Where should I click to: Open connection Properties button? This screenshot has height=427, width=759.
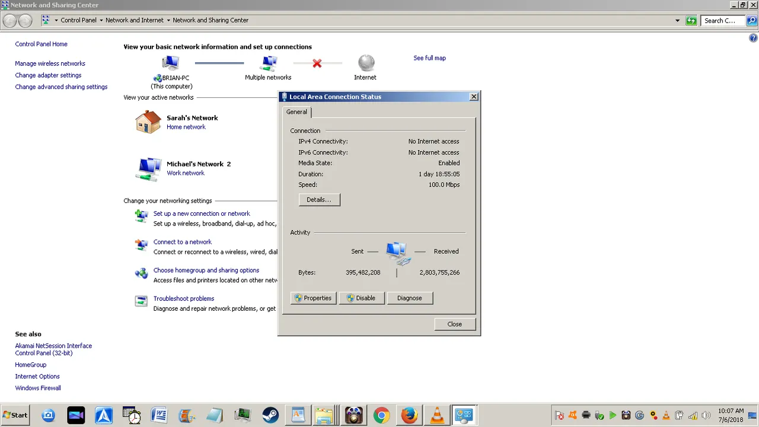tap(313, 298)
